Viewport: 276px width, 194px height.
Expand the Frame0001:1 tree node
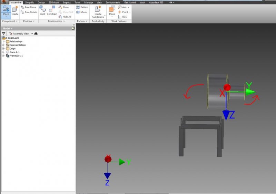(3, 55)
